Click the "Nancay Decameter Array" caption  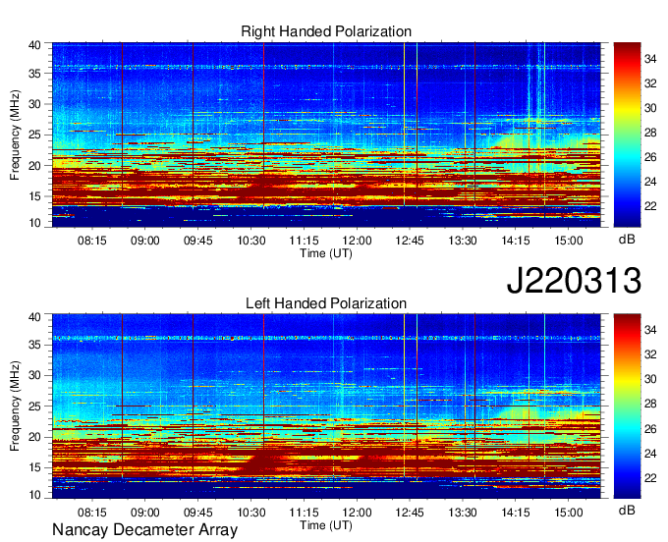(144, 529)
